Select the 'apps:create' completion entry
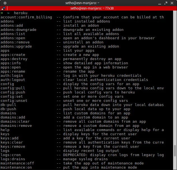 pos(13,55)
